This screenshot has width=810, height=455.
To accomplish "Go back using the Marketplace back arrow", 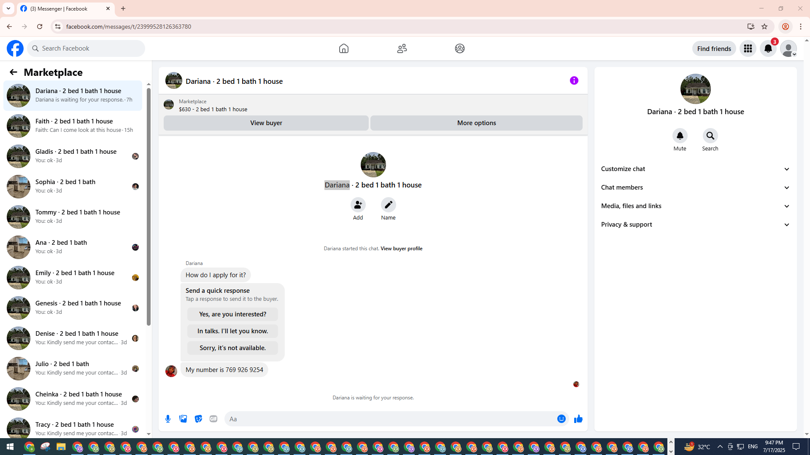I will click(x=13, y=72).
